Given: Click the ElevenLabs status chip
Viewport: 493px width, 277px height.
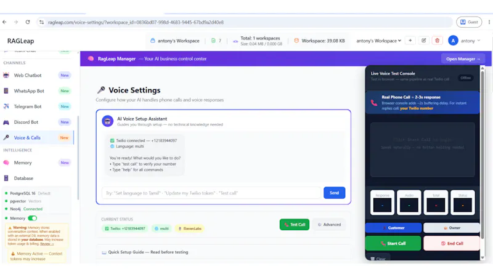Looking at the screenshot, I should (190, 228).
